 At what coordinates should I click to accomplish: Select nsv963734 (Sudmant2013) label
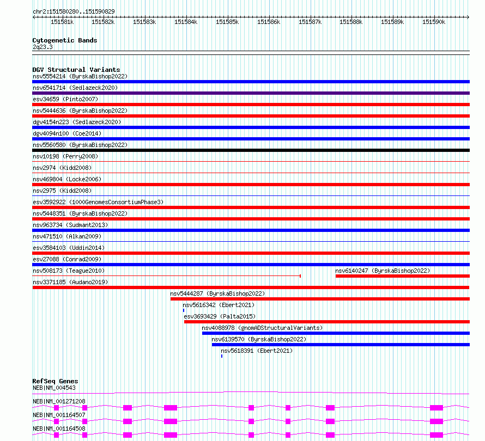(70, 225)
